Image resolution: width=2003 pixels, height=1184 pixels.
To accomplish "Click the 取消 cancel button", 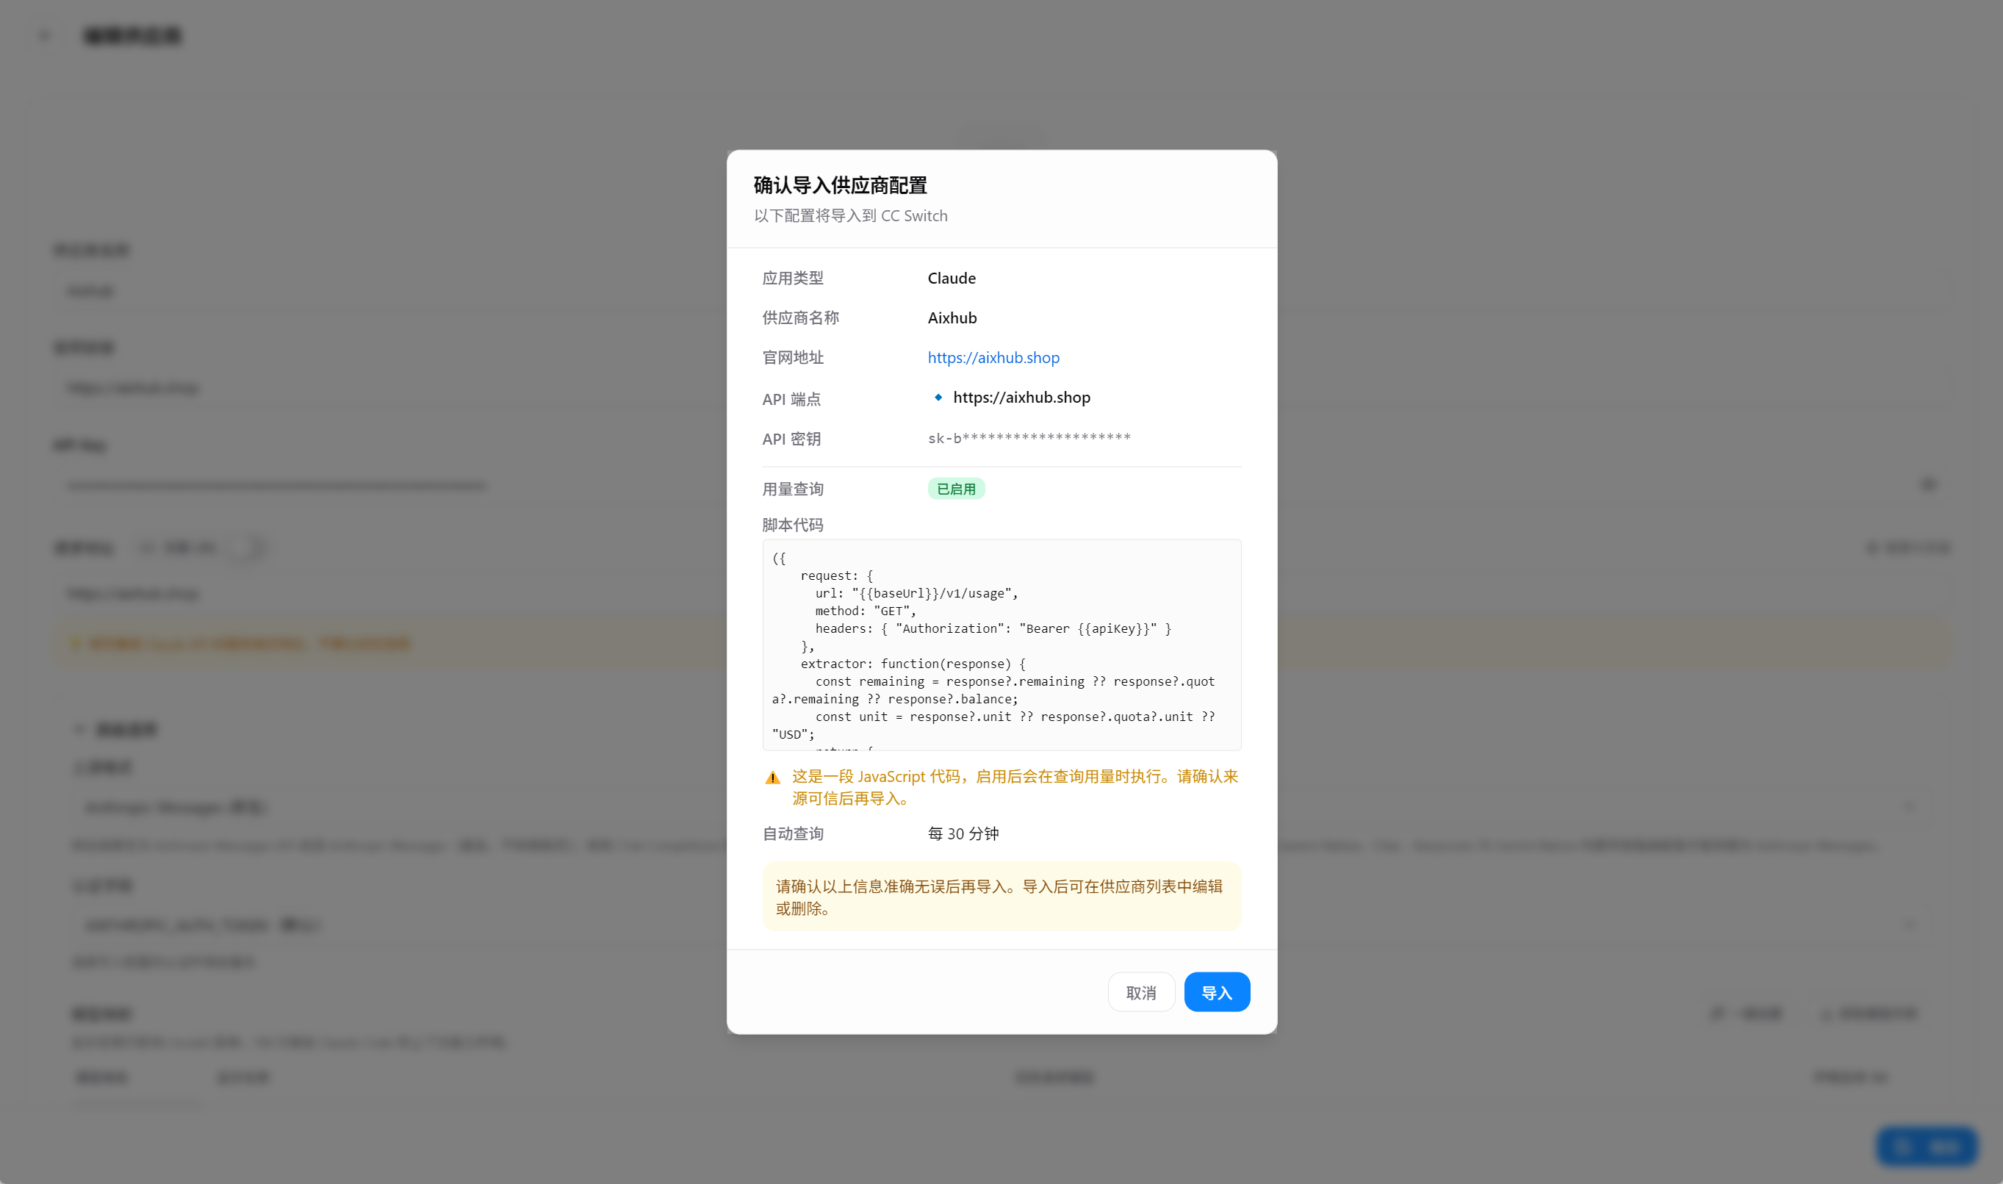I will 1140,991.
